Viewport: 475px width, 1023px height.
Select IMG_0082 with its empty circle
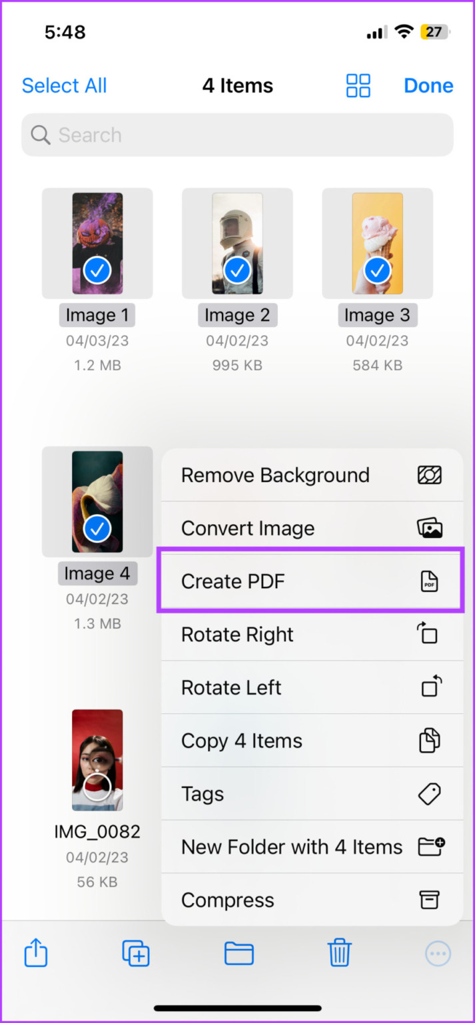(x=97, y=786)
